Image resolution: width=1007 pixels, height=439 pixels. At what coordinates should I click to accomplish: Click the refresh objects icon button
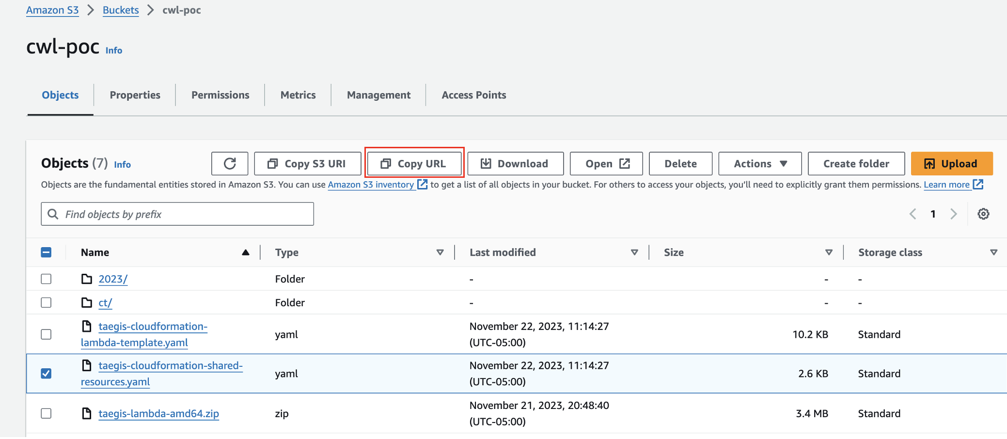(x=230, y=164)
